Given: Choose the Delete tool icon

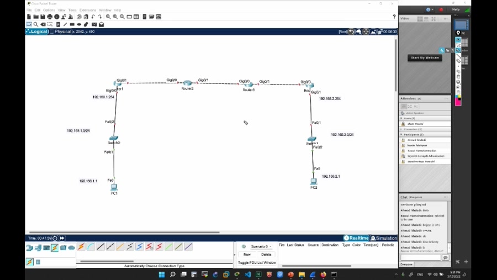Looking at the screenshot, I should pos(43,24).
